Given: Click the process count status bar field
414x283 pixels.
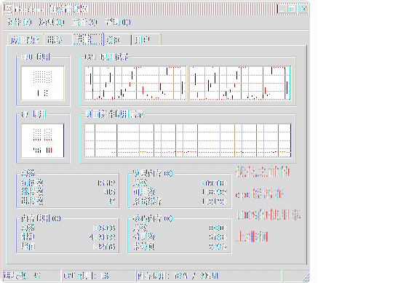Looking at the screenshot, I should [32, 276].
